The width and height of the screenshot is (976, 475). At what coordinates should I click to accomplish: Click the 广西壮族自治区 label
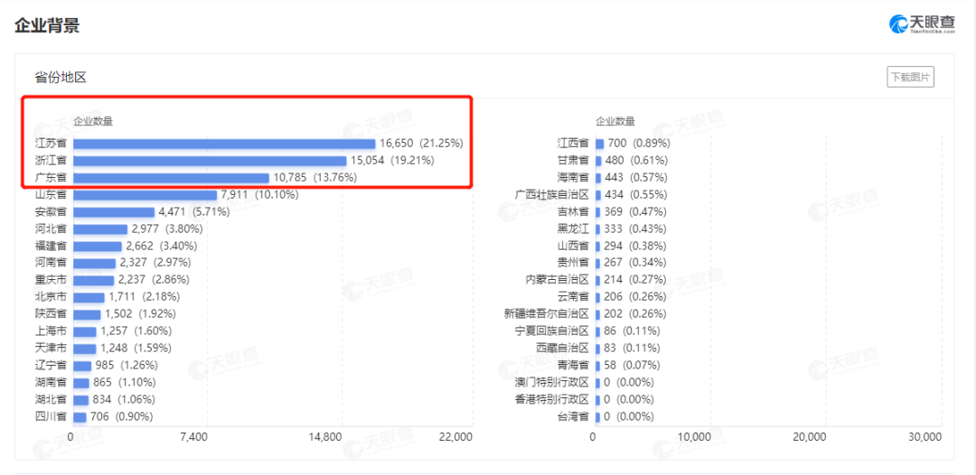(x=552, y=195)
